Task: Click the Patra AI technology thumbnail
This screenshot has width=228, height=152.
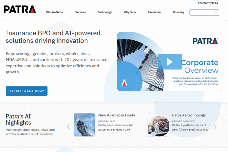Action: point(159,125)
